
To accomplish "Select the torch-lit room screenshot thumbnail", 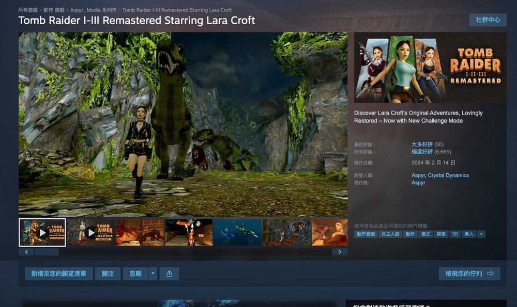I will click(189, 233).
